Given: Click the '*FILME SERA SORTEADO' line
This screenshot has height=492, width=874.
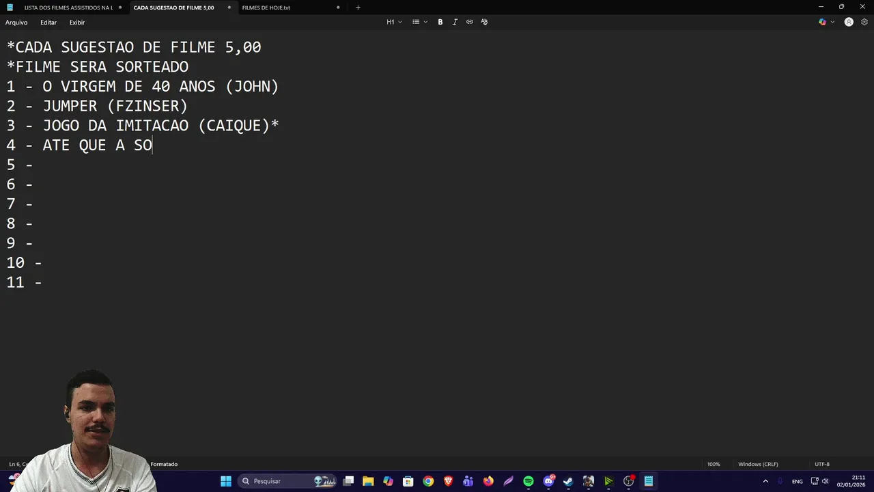Looking at the screenshot, I should [98, 67].
